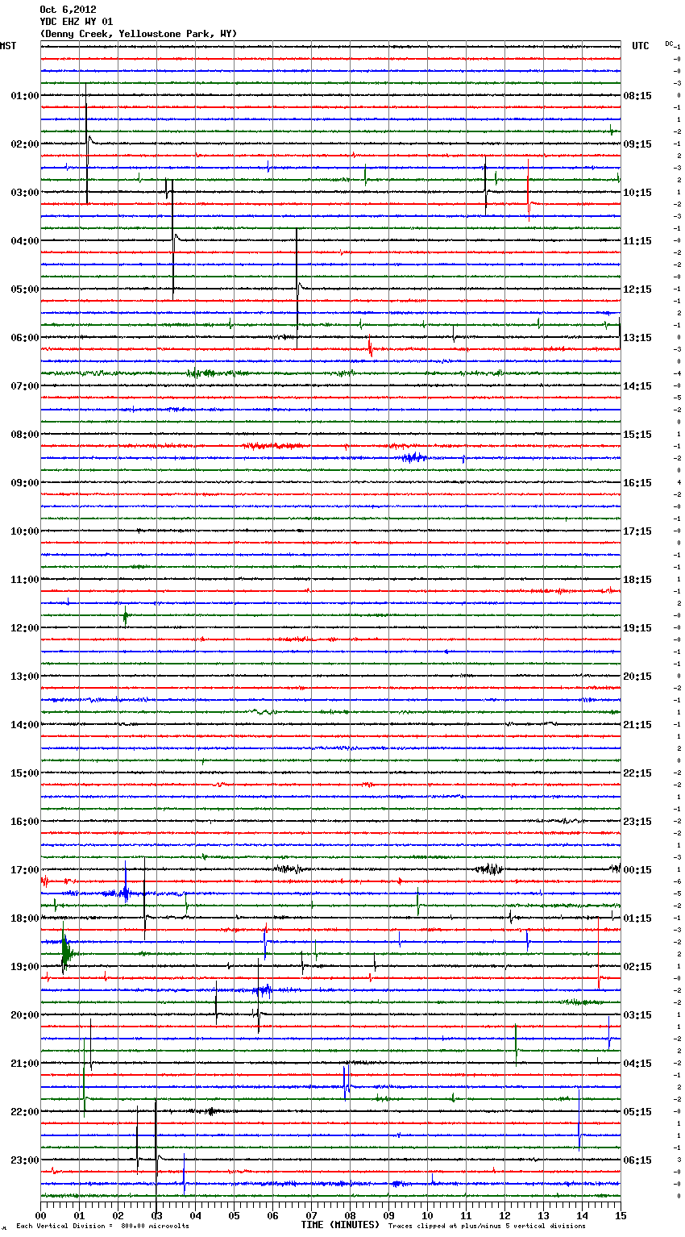The width and height of the screenshot is (685, 1237).
Task: Click the "12:15" UTC time label
Action: point(637,289)
